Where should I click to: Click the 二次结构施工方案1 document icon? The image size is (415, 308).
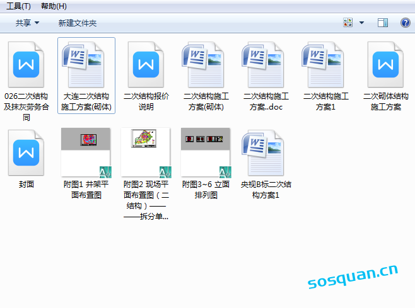click(325, 64)
